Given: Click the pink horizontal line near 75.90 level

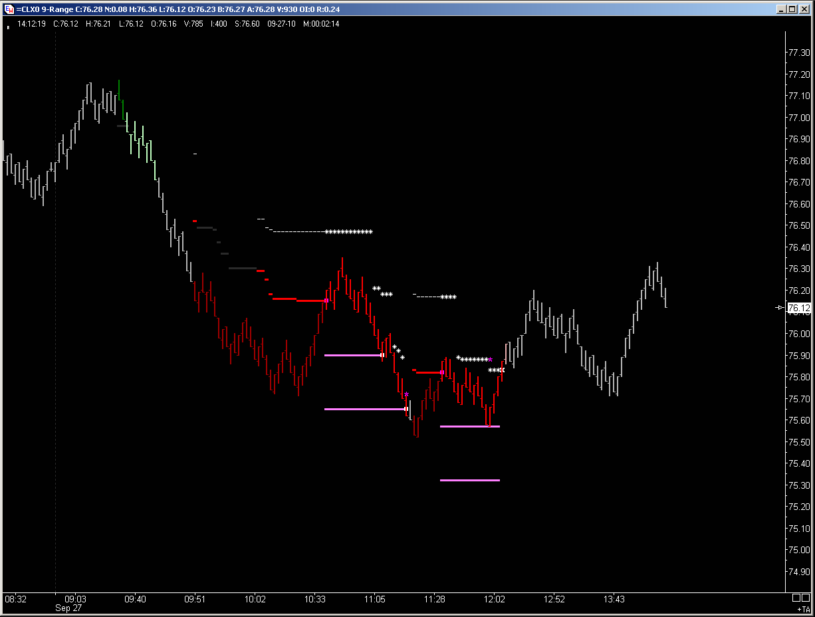Looking at the screenshot, I should point(352,355).
